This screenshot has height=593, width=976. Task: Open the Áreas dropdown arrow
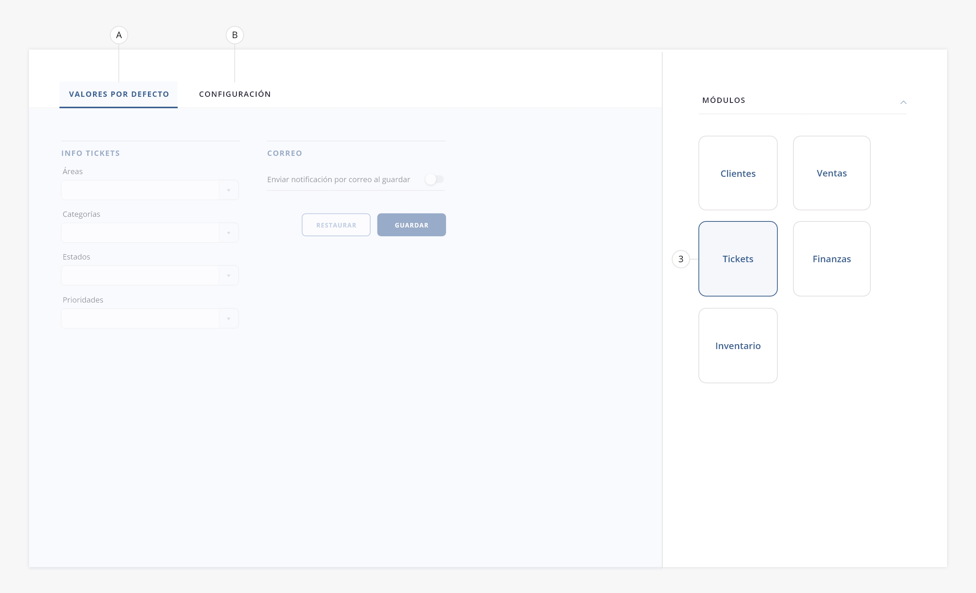tap(228, 191)
